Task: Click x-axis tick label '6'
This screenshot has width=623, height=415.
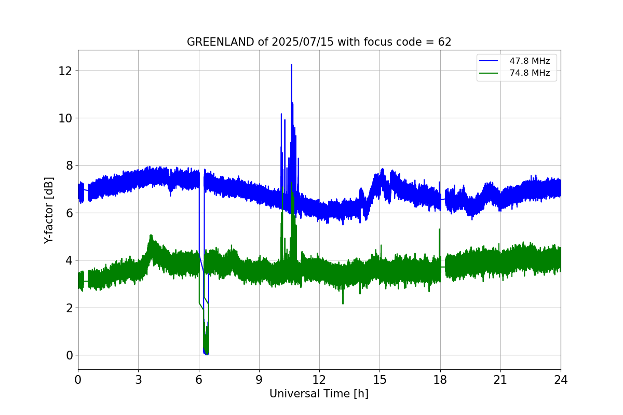Action: pos(199,380)
